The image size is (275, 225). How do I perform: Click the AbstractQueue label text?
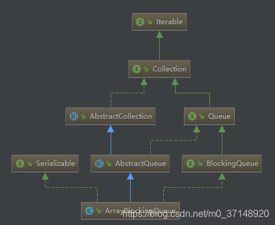141,164
